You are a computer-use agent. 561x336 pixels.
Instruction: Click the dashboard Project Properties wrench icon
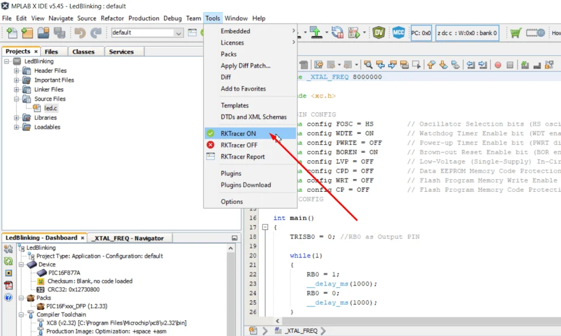click(x=8, y=249)
